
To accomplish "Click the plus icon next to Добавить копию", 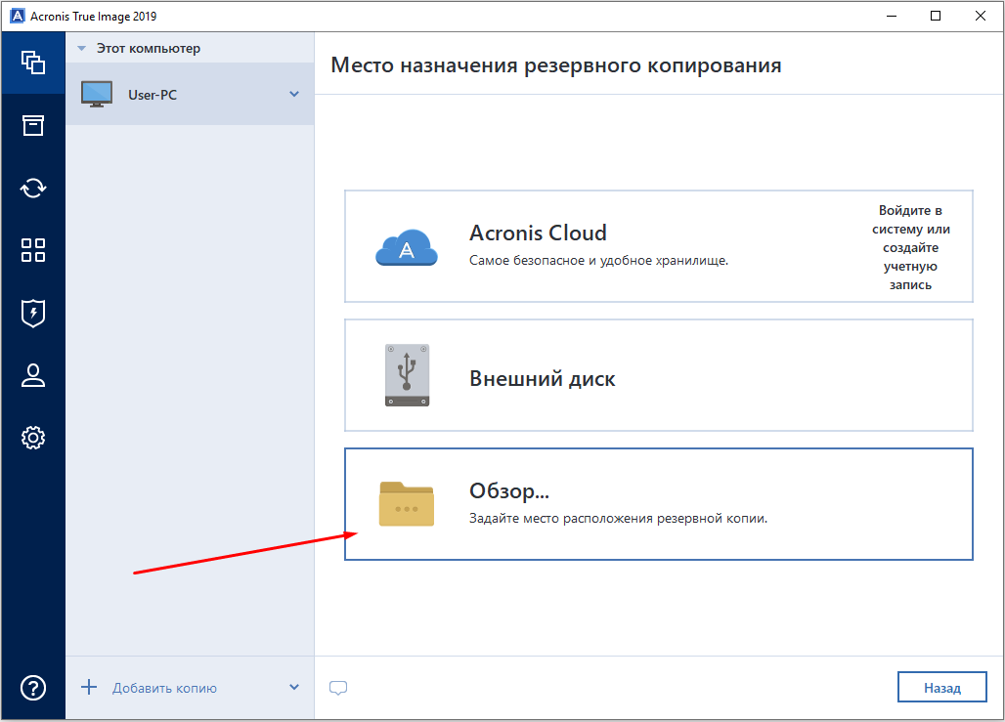I will [89, 688].
